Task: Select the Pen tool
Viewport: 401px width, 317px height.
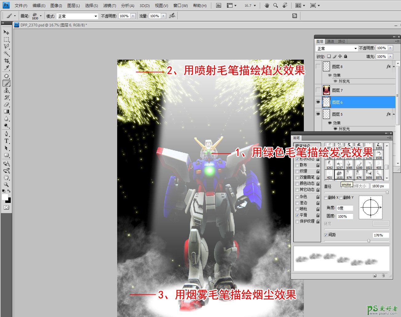Action: (6, 134)
